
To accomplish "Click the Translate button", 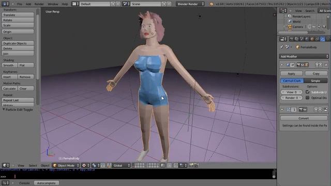I will 18,15.
